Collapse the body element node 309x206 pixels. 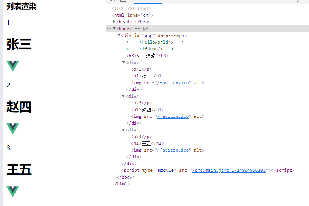[114, 29]
